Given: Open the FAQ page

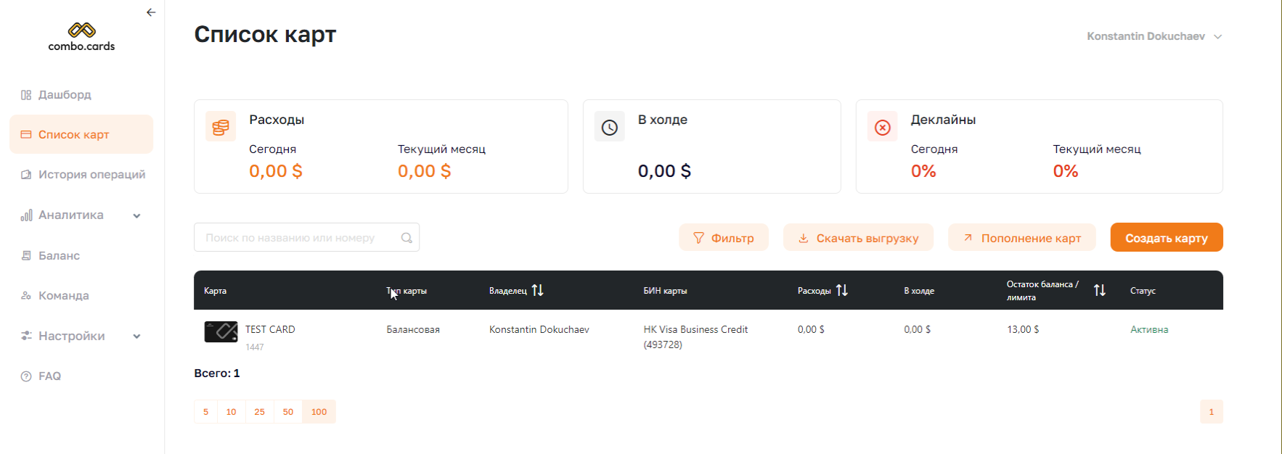Looking at the screenshot, I should [49, 376].
